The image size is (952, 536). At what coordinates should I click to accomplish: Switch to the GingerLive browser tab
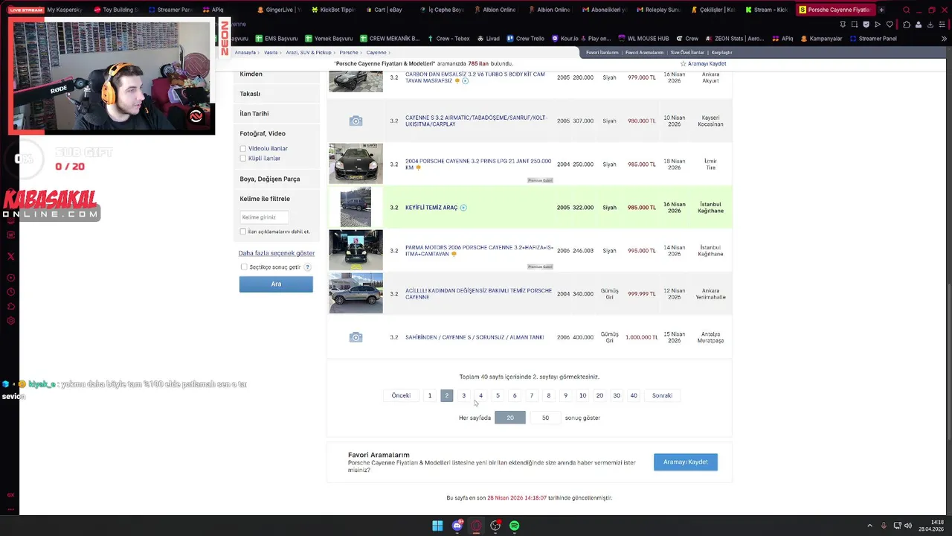pos(279,10)
